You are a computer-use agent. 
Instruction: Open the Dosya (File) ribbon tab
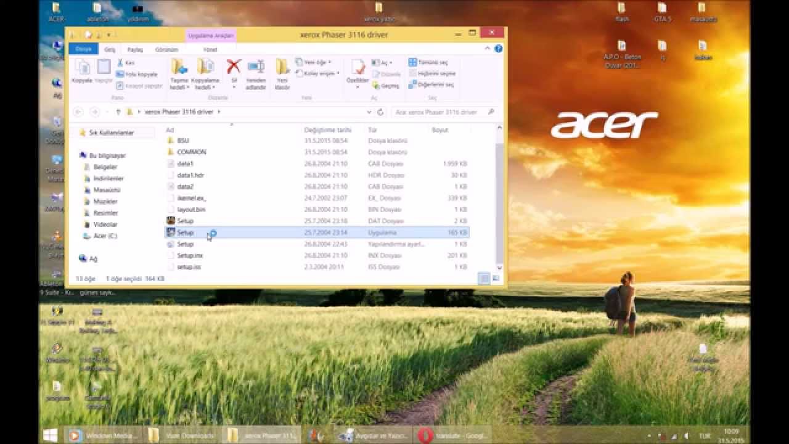tap(83, 49)
